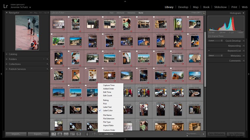The width and height of the screenshot is (250, 140).
Task: Open the Metadata Default set dropdown
Action: tap(215, 55)
